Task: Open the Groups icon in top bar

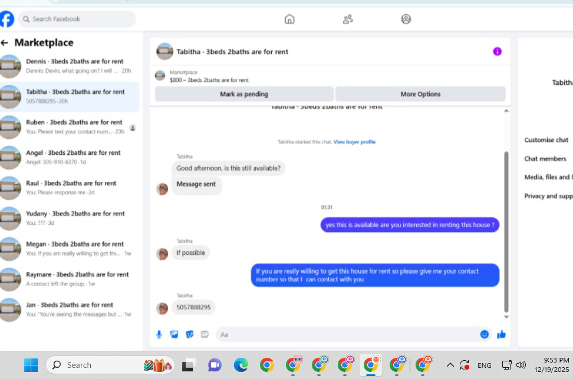Action: tap(406, 19)
